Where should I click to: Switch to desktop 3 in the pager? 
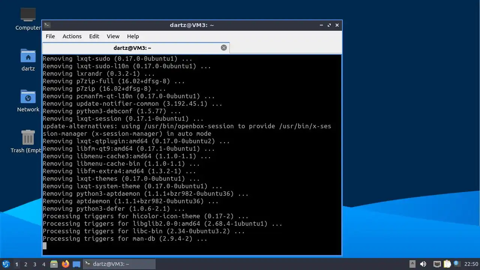click(x=34, y=264)
